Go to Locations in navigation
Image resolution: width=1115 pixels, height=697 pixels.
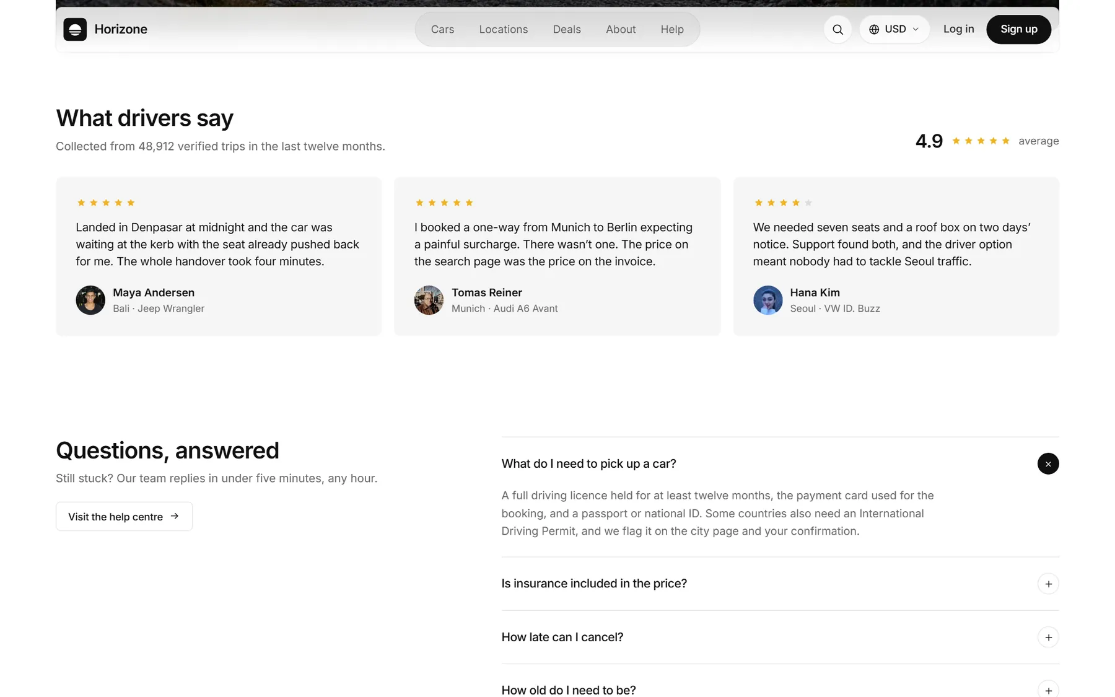point(504,29)
